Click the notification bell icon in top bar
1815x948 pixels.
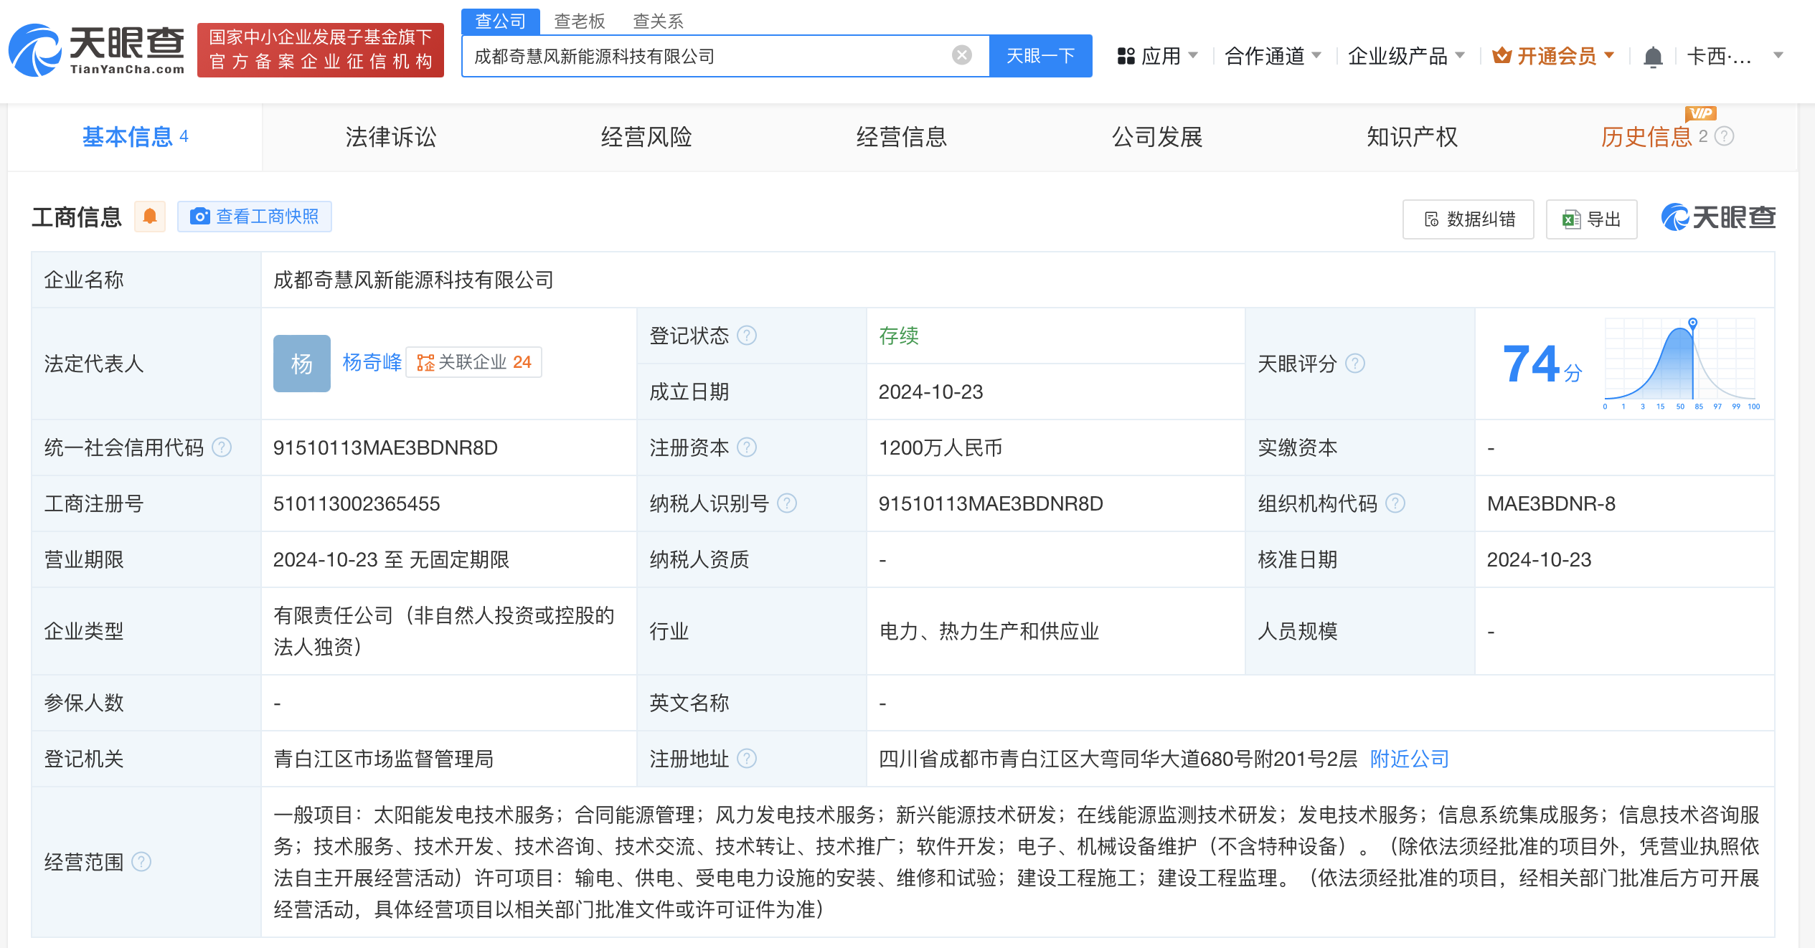point(1653,55)
